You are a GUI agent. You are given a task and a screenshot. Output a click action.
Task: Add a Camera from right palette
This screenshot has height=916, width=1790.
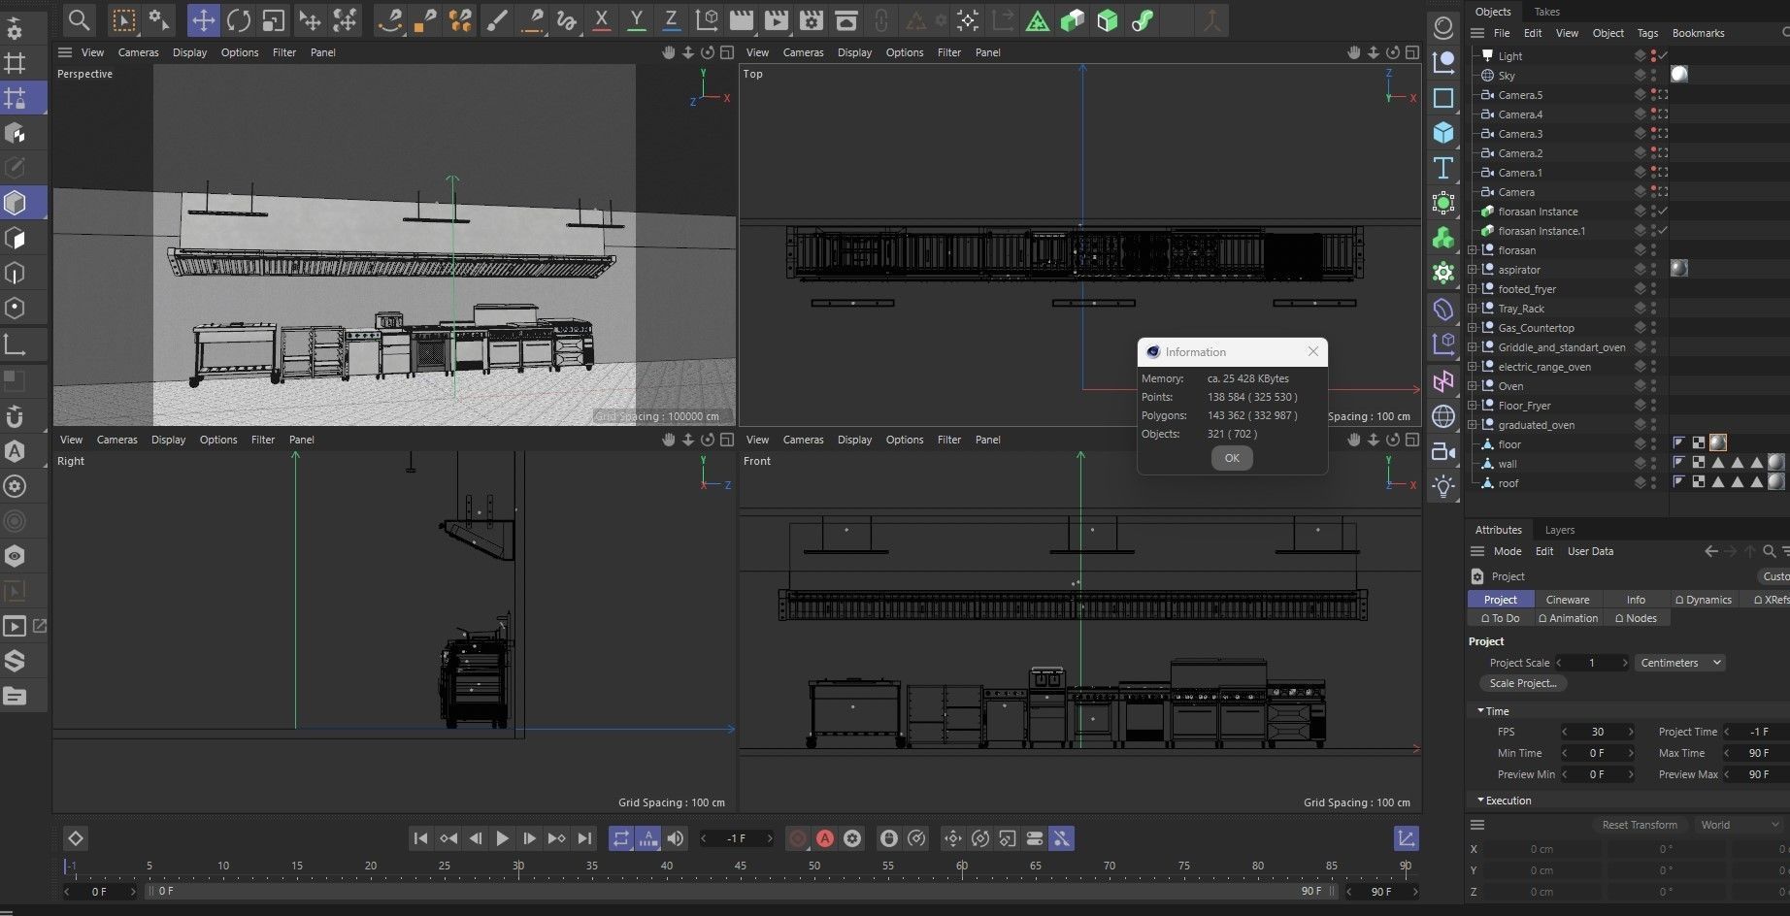(1443, 451)
